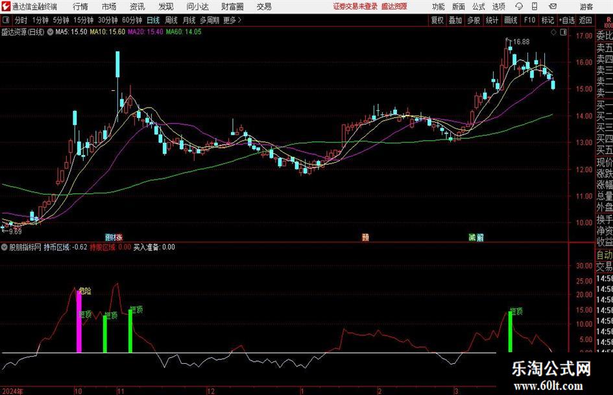The height and width of the screenshot is (395, 613).
Task: Open the 交易 menu
Action: click(x=264, y=6)
